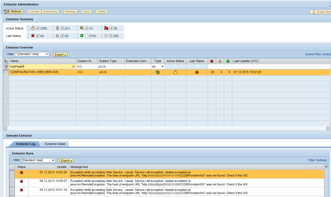Click the globe type icon in extractor row
331x197 pixels.
[158, 72]
